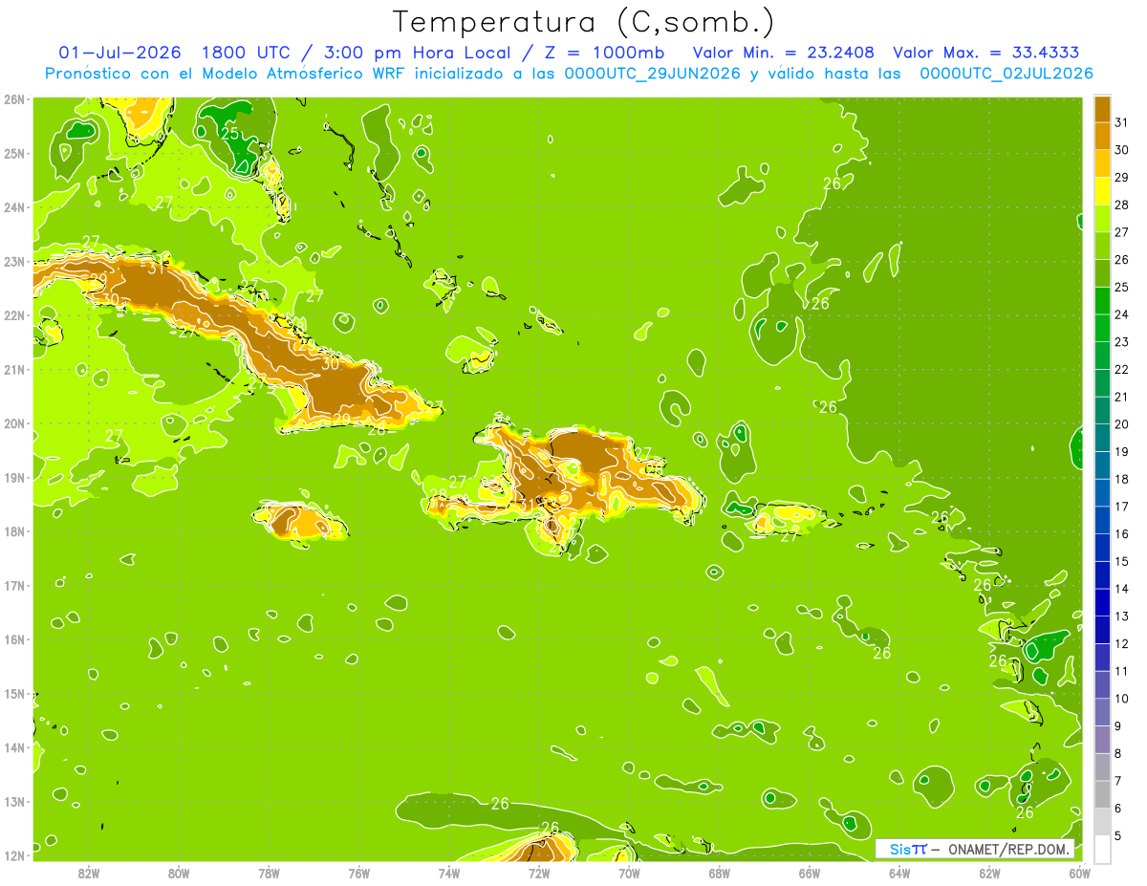1147x886 pixels.
Task: Click the '82W' longitude axis label
Action: coord(88,873)
